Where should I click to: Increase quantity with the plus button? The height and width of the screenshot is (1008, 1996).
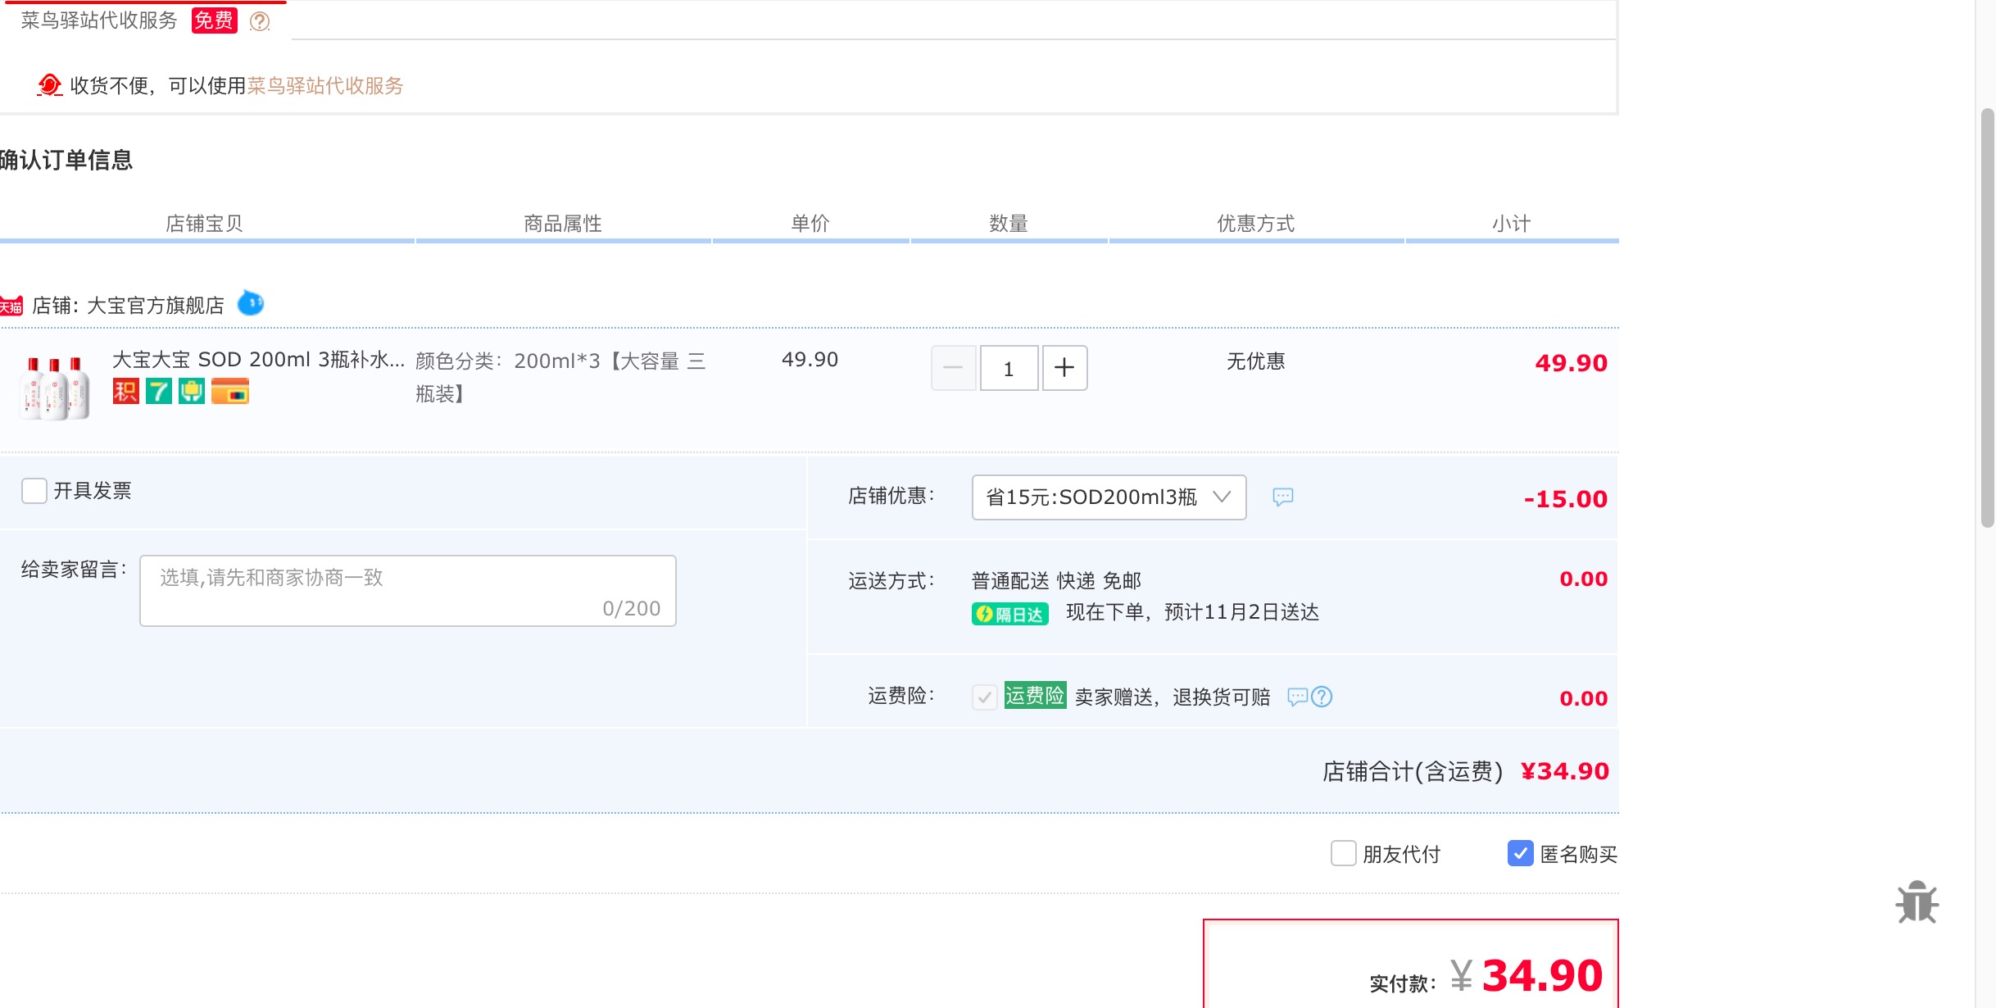point(1064,368)
